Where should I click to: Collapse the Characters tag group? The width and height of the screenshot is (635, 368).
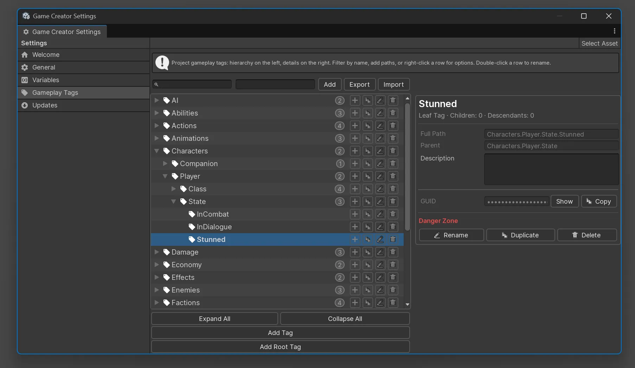coord(157,151)
